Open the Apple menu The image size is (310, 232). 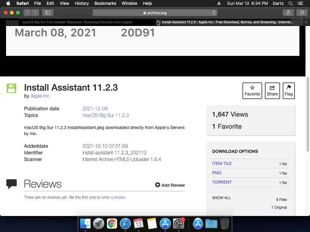click(x=8, y=3)
